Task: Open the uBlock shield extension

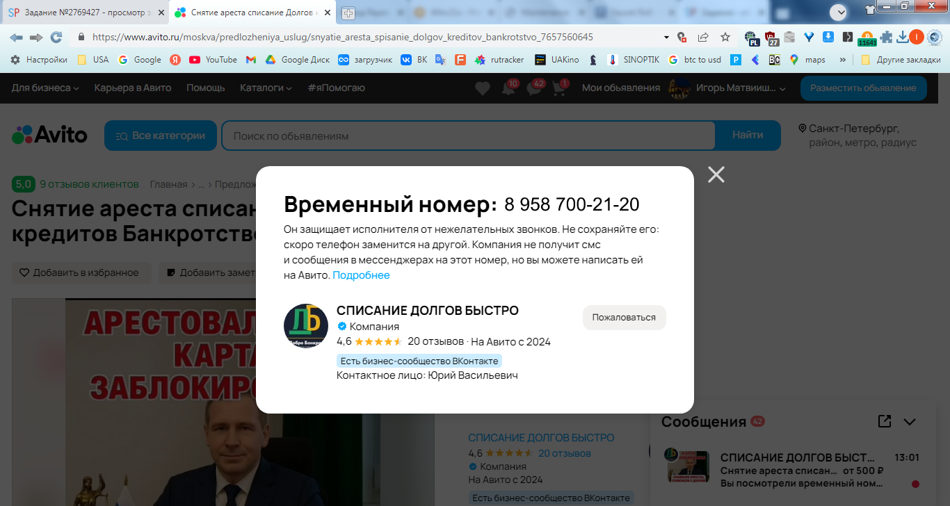Action: (x=771, y=38)
